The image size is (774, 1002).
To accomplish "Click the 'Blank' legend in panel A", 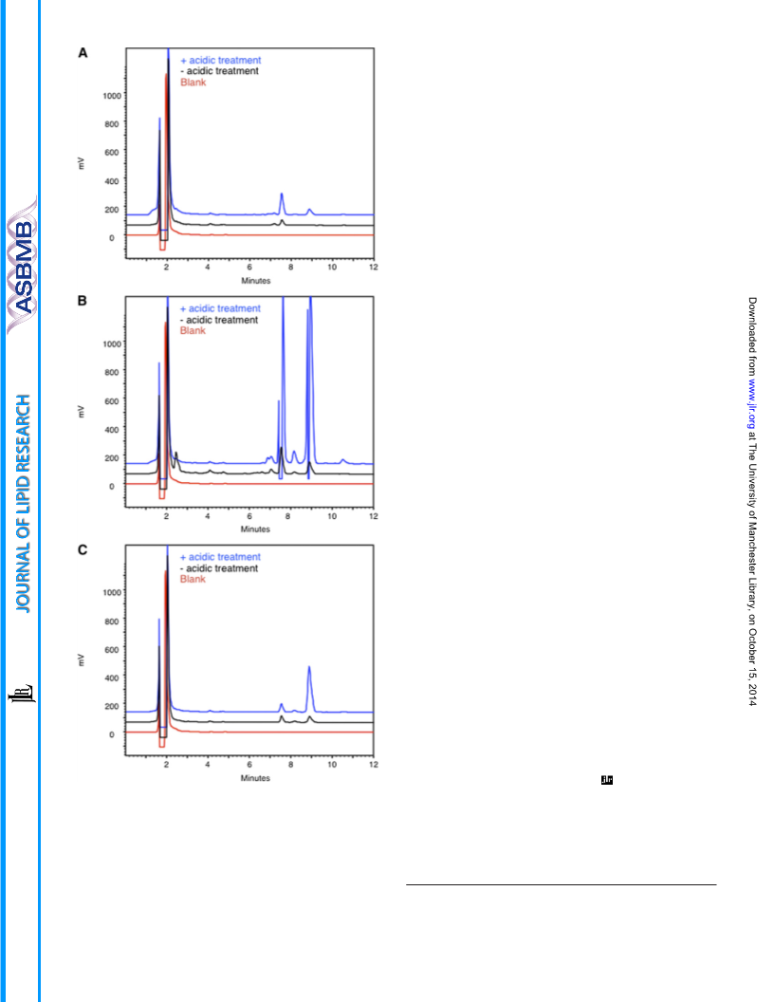I will (193, 83).
